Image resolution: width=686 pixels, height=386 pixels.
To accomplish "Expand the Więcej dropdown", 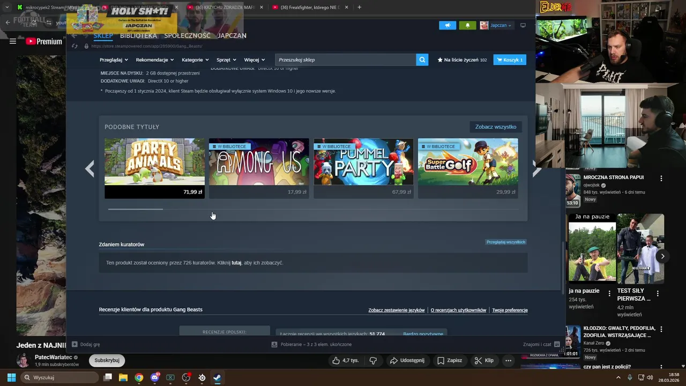I will click(255, 60).
